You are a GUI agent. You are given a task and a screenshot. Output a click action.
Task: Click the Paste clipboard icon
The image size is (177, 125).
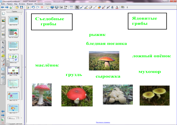(28, 7)
